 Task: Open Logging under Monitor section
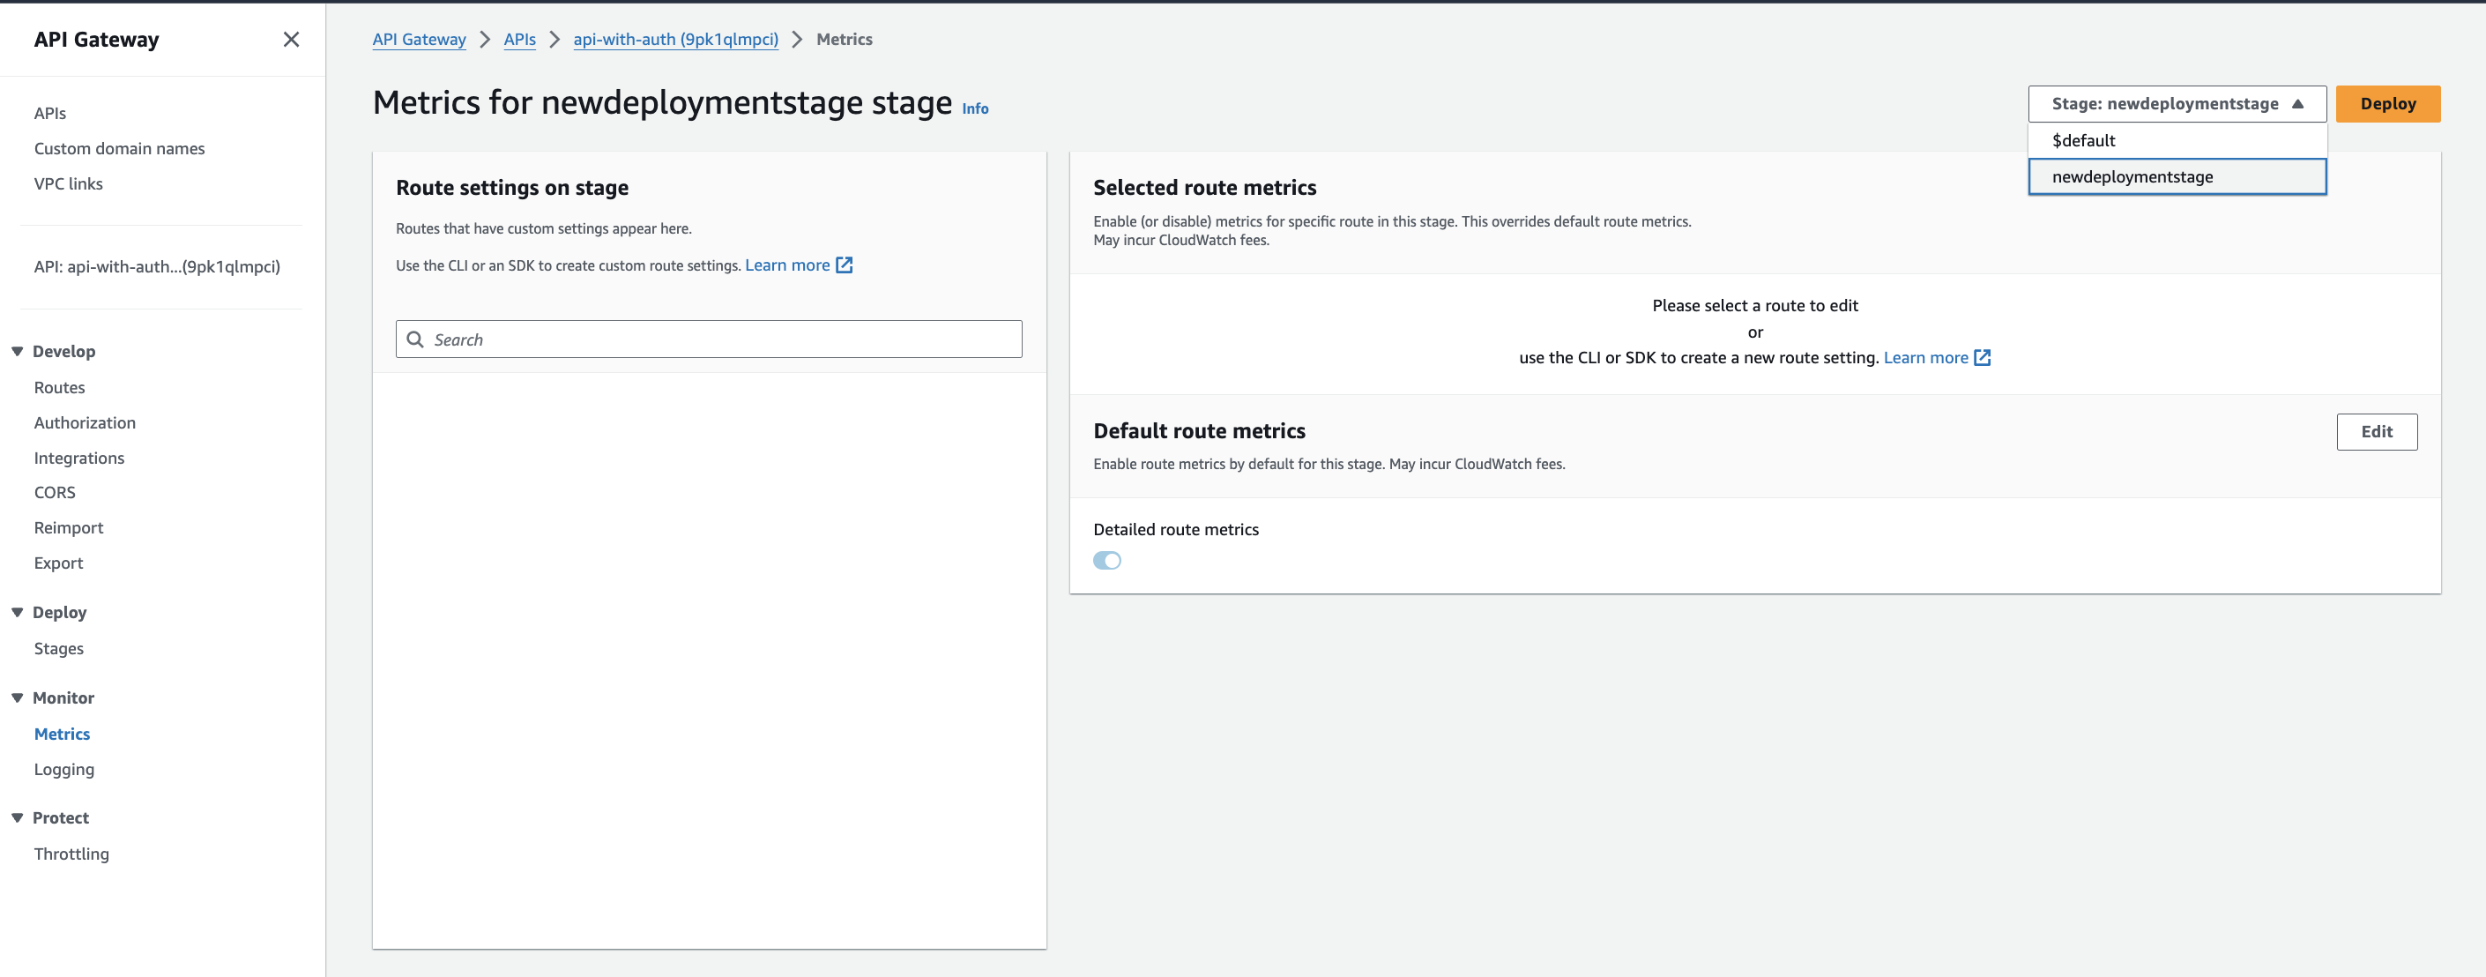click(x=63, y=769)
